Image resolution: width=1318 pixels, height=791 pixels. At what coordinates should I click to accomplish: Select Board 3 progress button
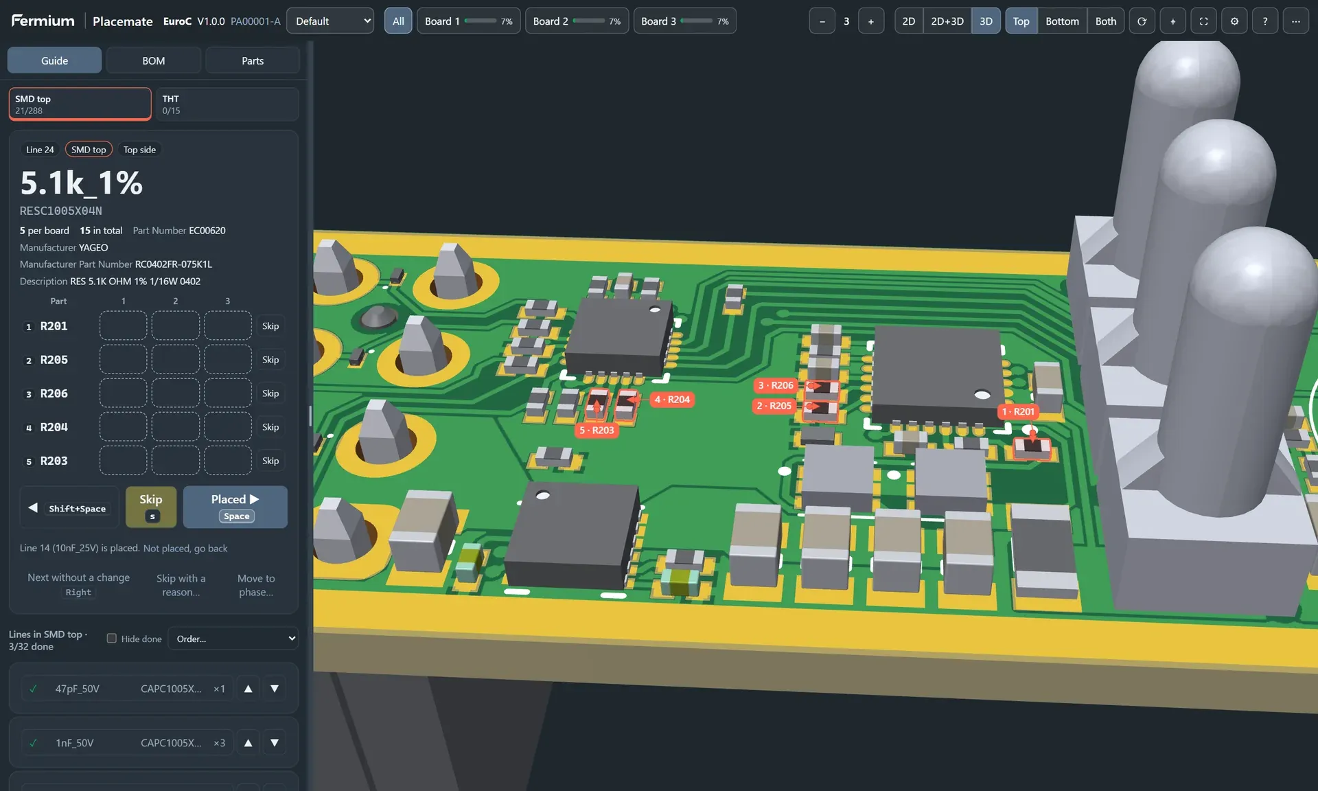pyautogui.click(x=685, y=21)
